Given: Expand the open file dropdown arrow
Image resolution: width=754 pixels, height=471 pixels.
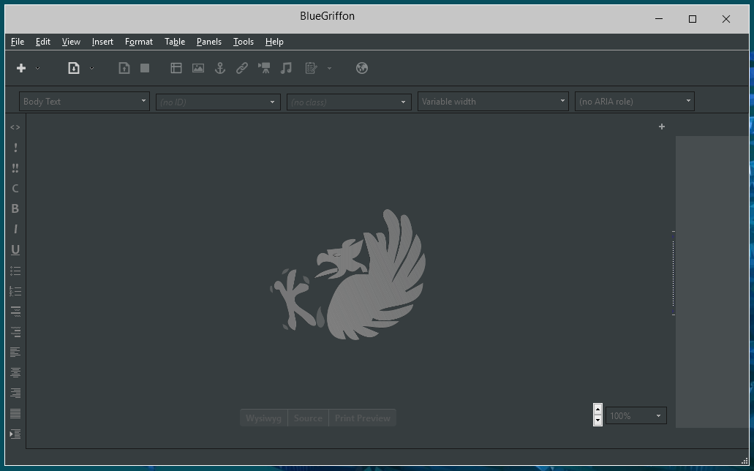Looking at the screenshot, I should pos(92,68).
